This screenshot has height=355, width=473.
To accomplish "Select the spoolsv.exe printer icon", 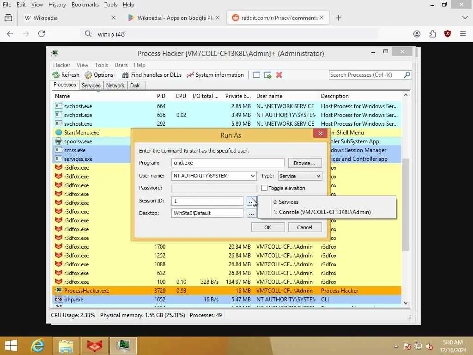I will pos(59,141).
